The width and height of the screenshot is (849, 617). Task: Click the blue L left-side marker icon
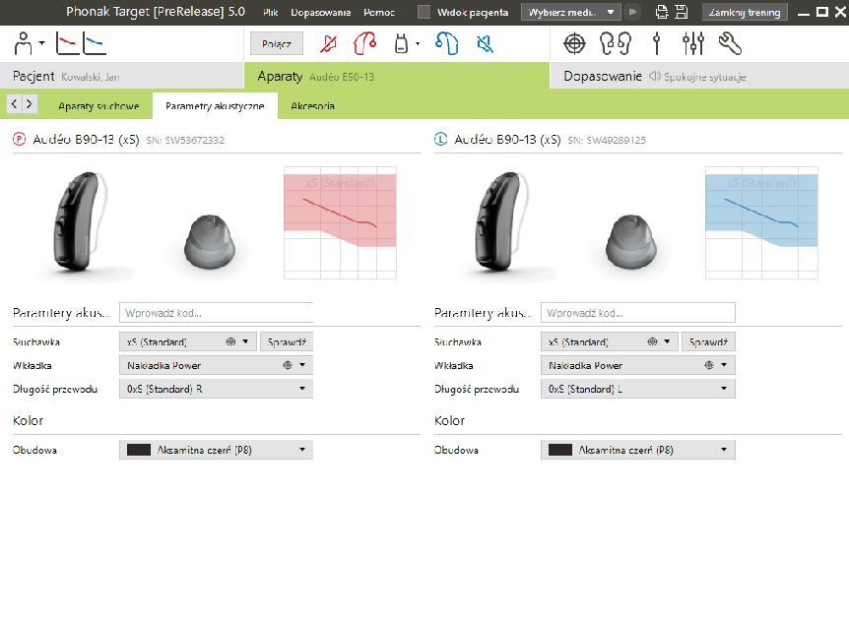tap(440, 140)
